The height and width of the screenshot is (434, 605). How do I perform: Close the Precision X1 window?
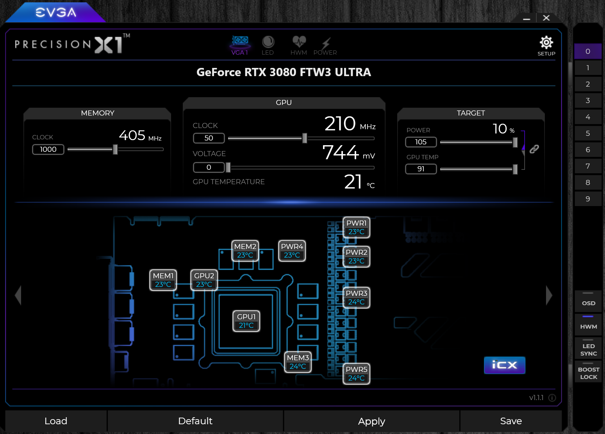point(546,18)
